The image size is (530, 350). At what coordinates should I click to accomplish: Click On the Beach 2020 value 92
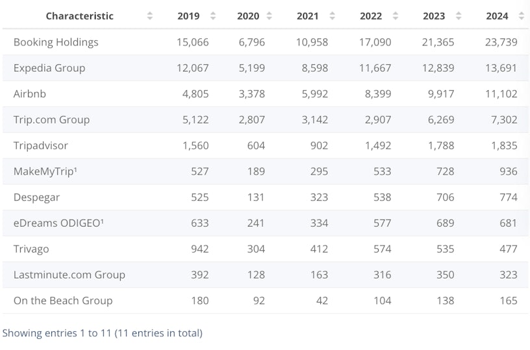[x=259, y=301]
